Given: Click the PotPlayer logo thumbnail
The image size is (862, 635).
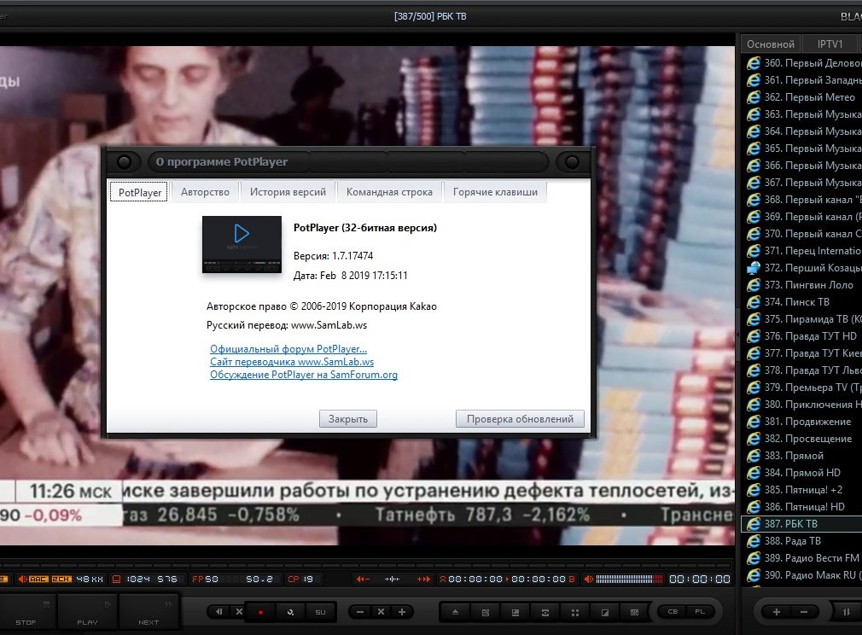Looking at the screenshot, I should coord(242,244).
